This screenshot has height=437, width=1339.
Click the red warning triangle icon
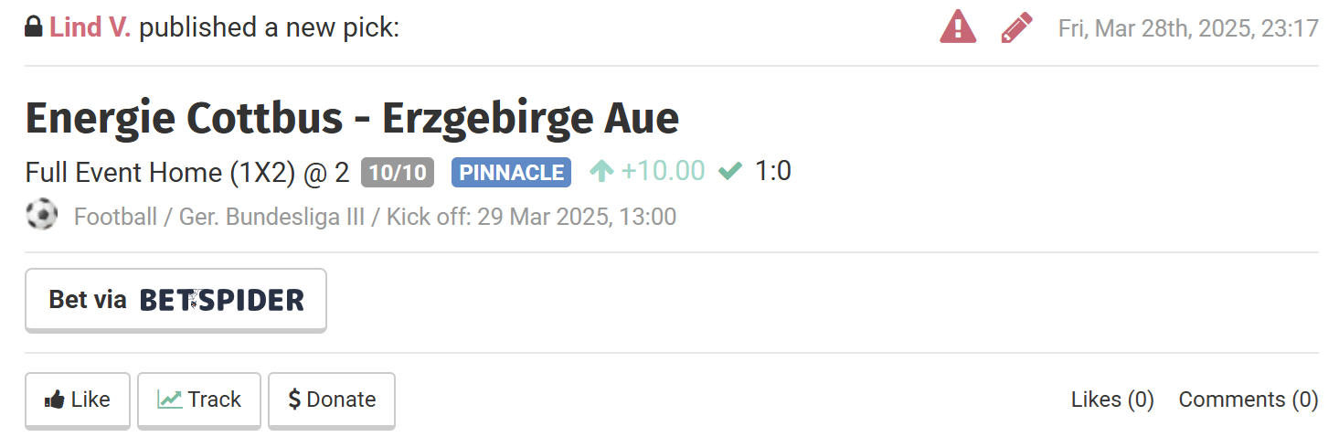click(x=958, y=27)
